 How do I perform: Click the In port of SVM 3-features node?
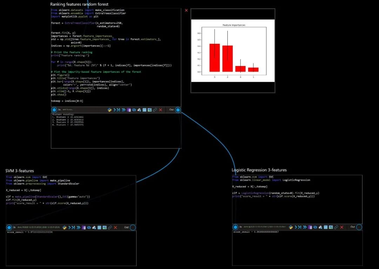pyautogui.click(x=9, y=228)
